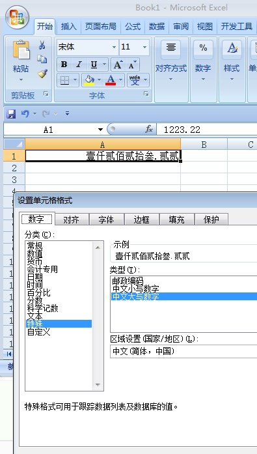This screenshot has height=454, width=257.
Task: Switch to the 字体 dialog tab
Action: [107, 220]
